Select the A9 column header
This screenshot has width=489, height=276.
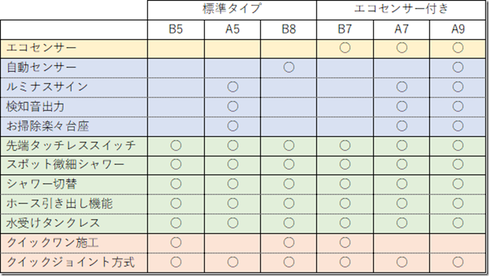tap(458, 29)
